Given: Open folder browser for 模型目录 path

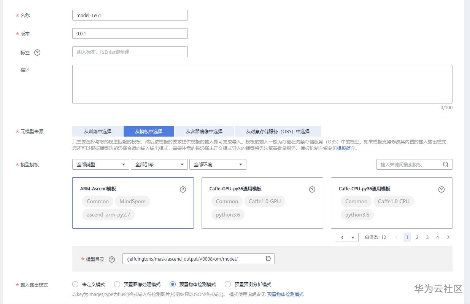Looking at the screenshot, I should click(268, 258).
